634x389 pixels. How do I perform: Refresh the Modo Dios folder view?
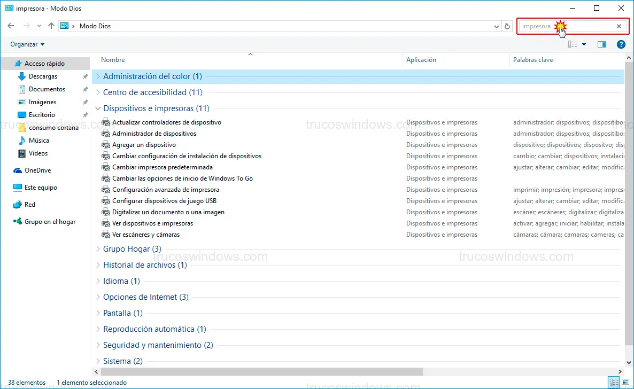tap(507, 26)
